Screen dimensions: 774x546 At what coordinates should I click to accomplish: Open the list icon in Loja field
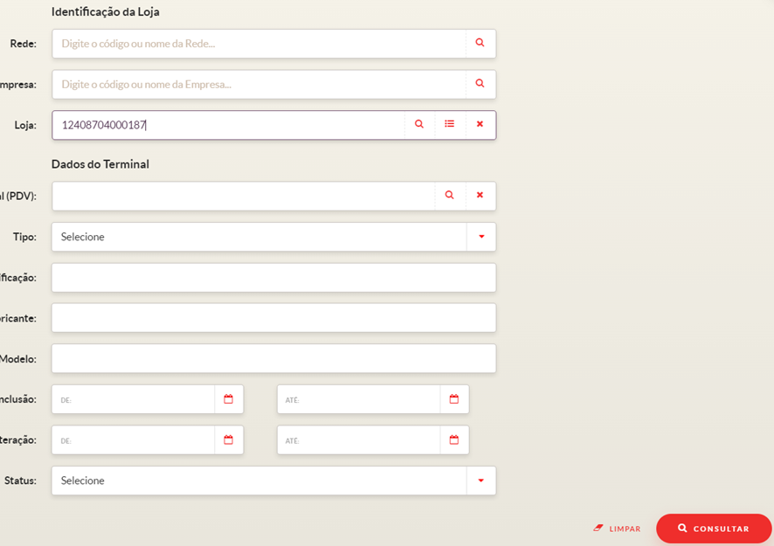coord(449,124)
